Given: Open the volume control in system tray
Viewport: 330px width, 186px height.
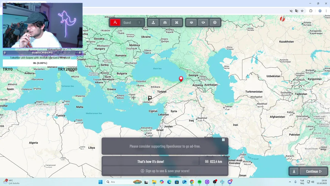Looking at the screenshot, I should [x=313, y=182].
